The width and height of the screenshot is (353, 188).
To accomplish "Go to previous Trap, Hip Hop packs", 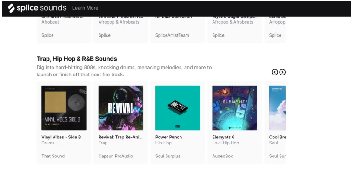I will pos(275,72).
